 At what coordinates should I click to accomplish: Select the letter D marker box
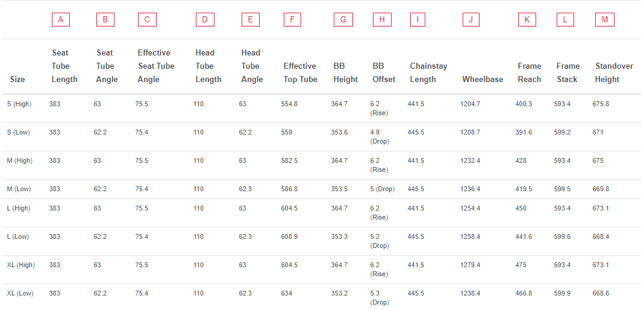[205, 20]
